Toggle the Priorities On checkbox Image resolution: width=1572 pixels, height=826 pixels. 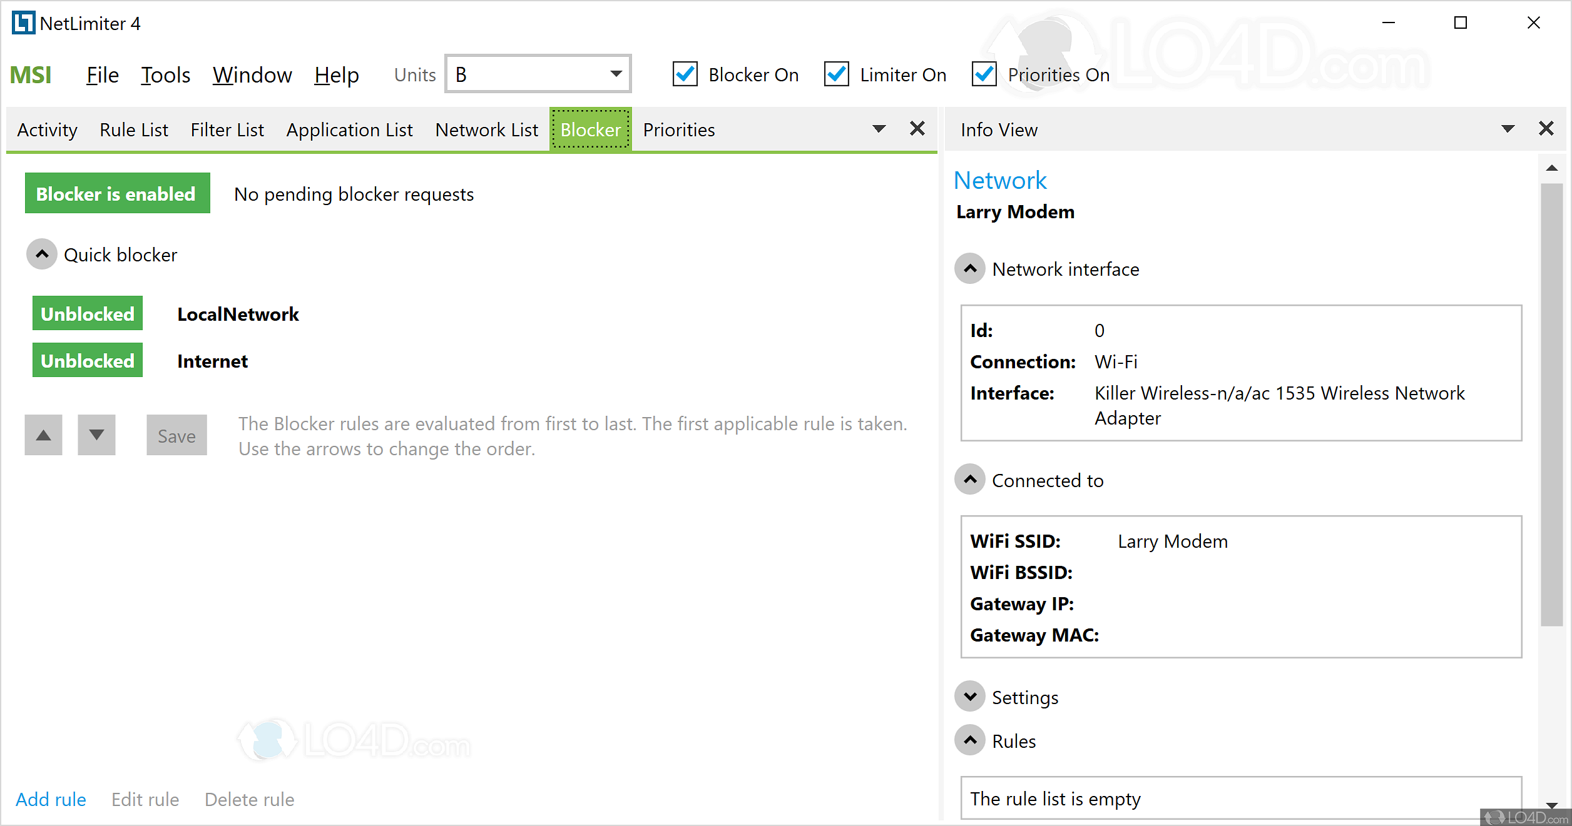(x=984, y=74)
